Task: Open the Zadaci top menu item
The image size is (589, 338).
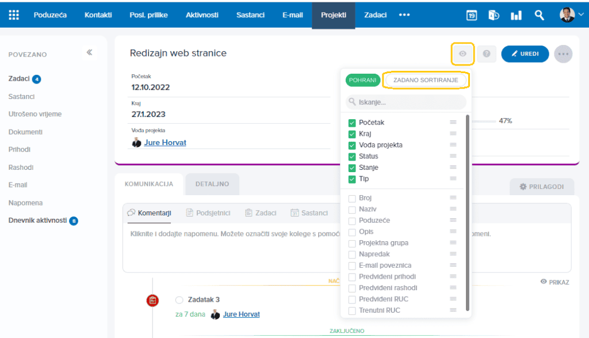Action: (x=375, y=15)
